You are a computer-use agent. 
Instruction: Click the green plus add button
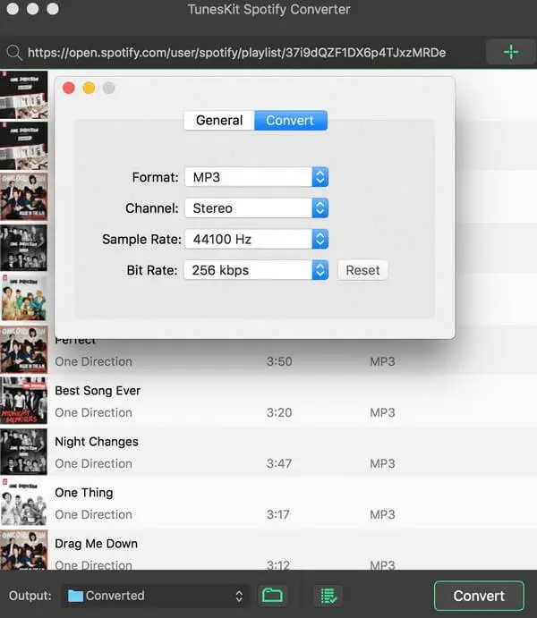point(510,52)
